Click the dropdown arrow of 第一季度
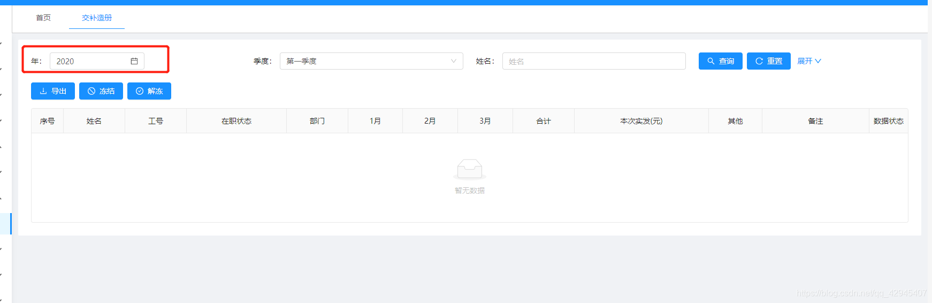 point(454,61)
